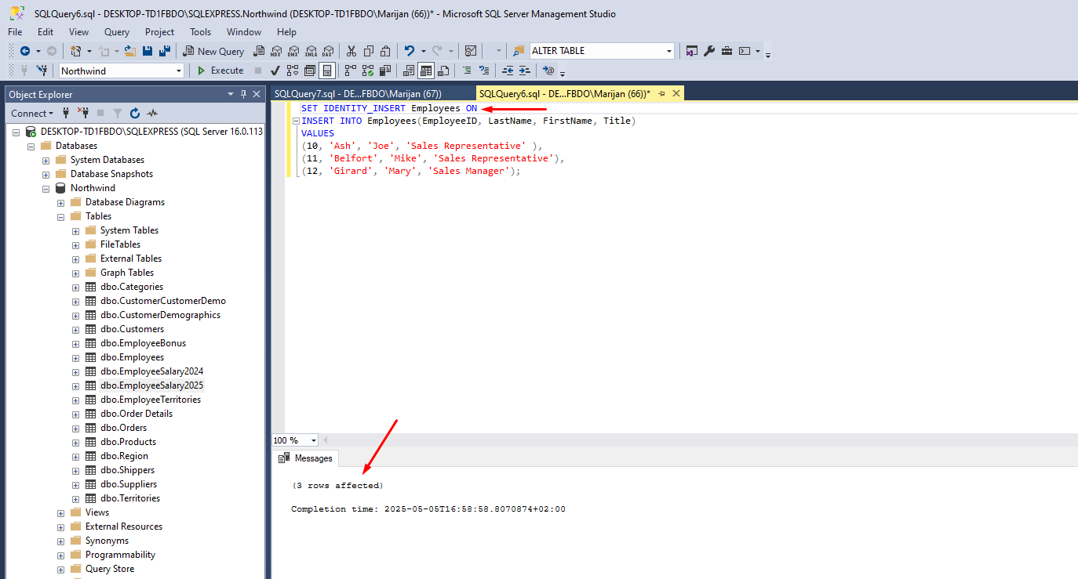
Task: Collapse the INSERT INTO statement outline
Action: coord(295,121)
